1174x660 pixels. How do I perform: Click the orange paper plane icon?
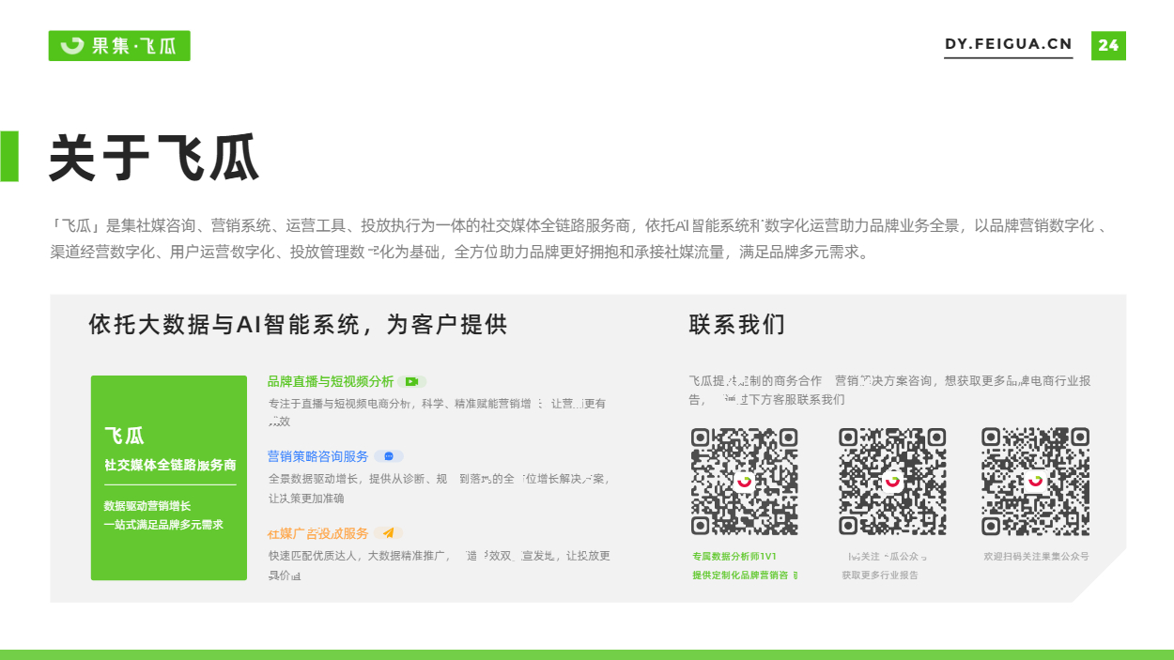388,533
